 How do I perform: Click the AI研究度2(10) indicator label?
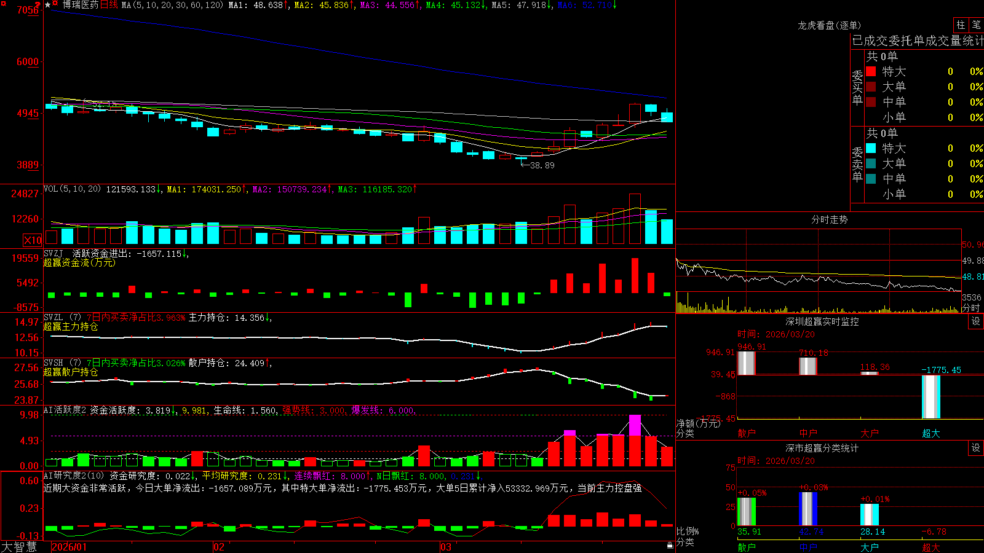click(74, 476)
